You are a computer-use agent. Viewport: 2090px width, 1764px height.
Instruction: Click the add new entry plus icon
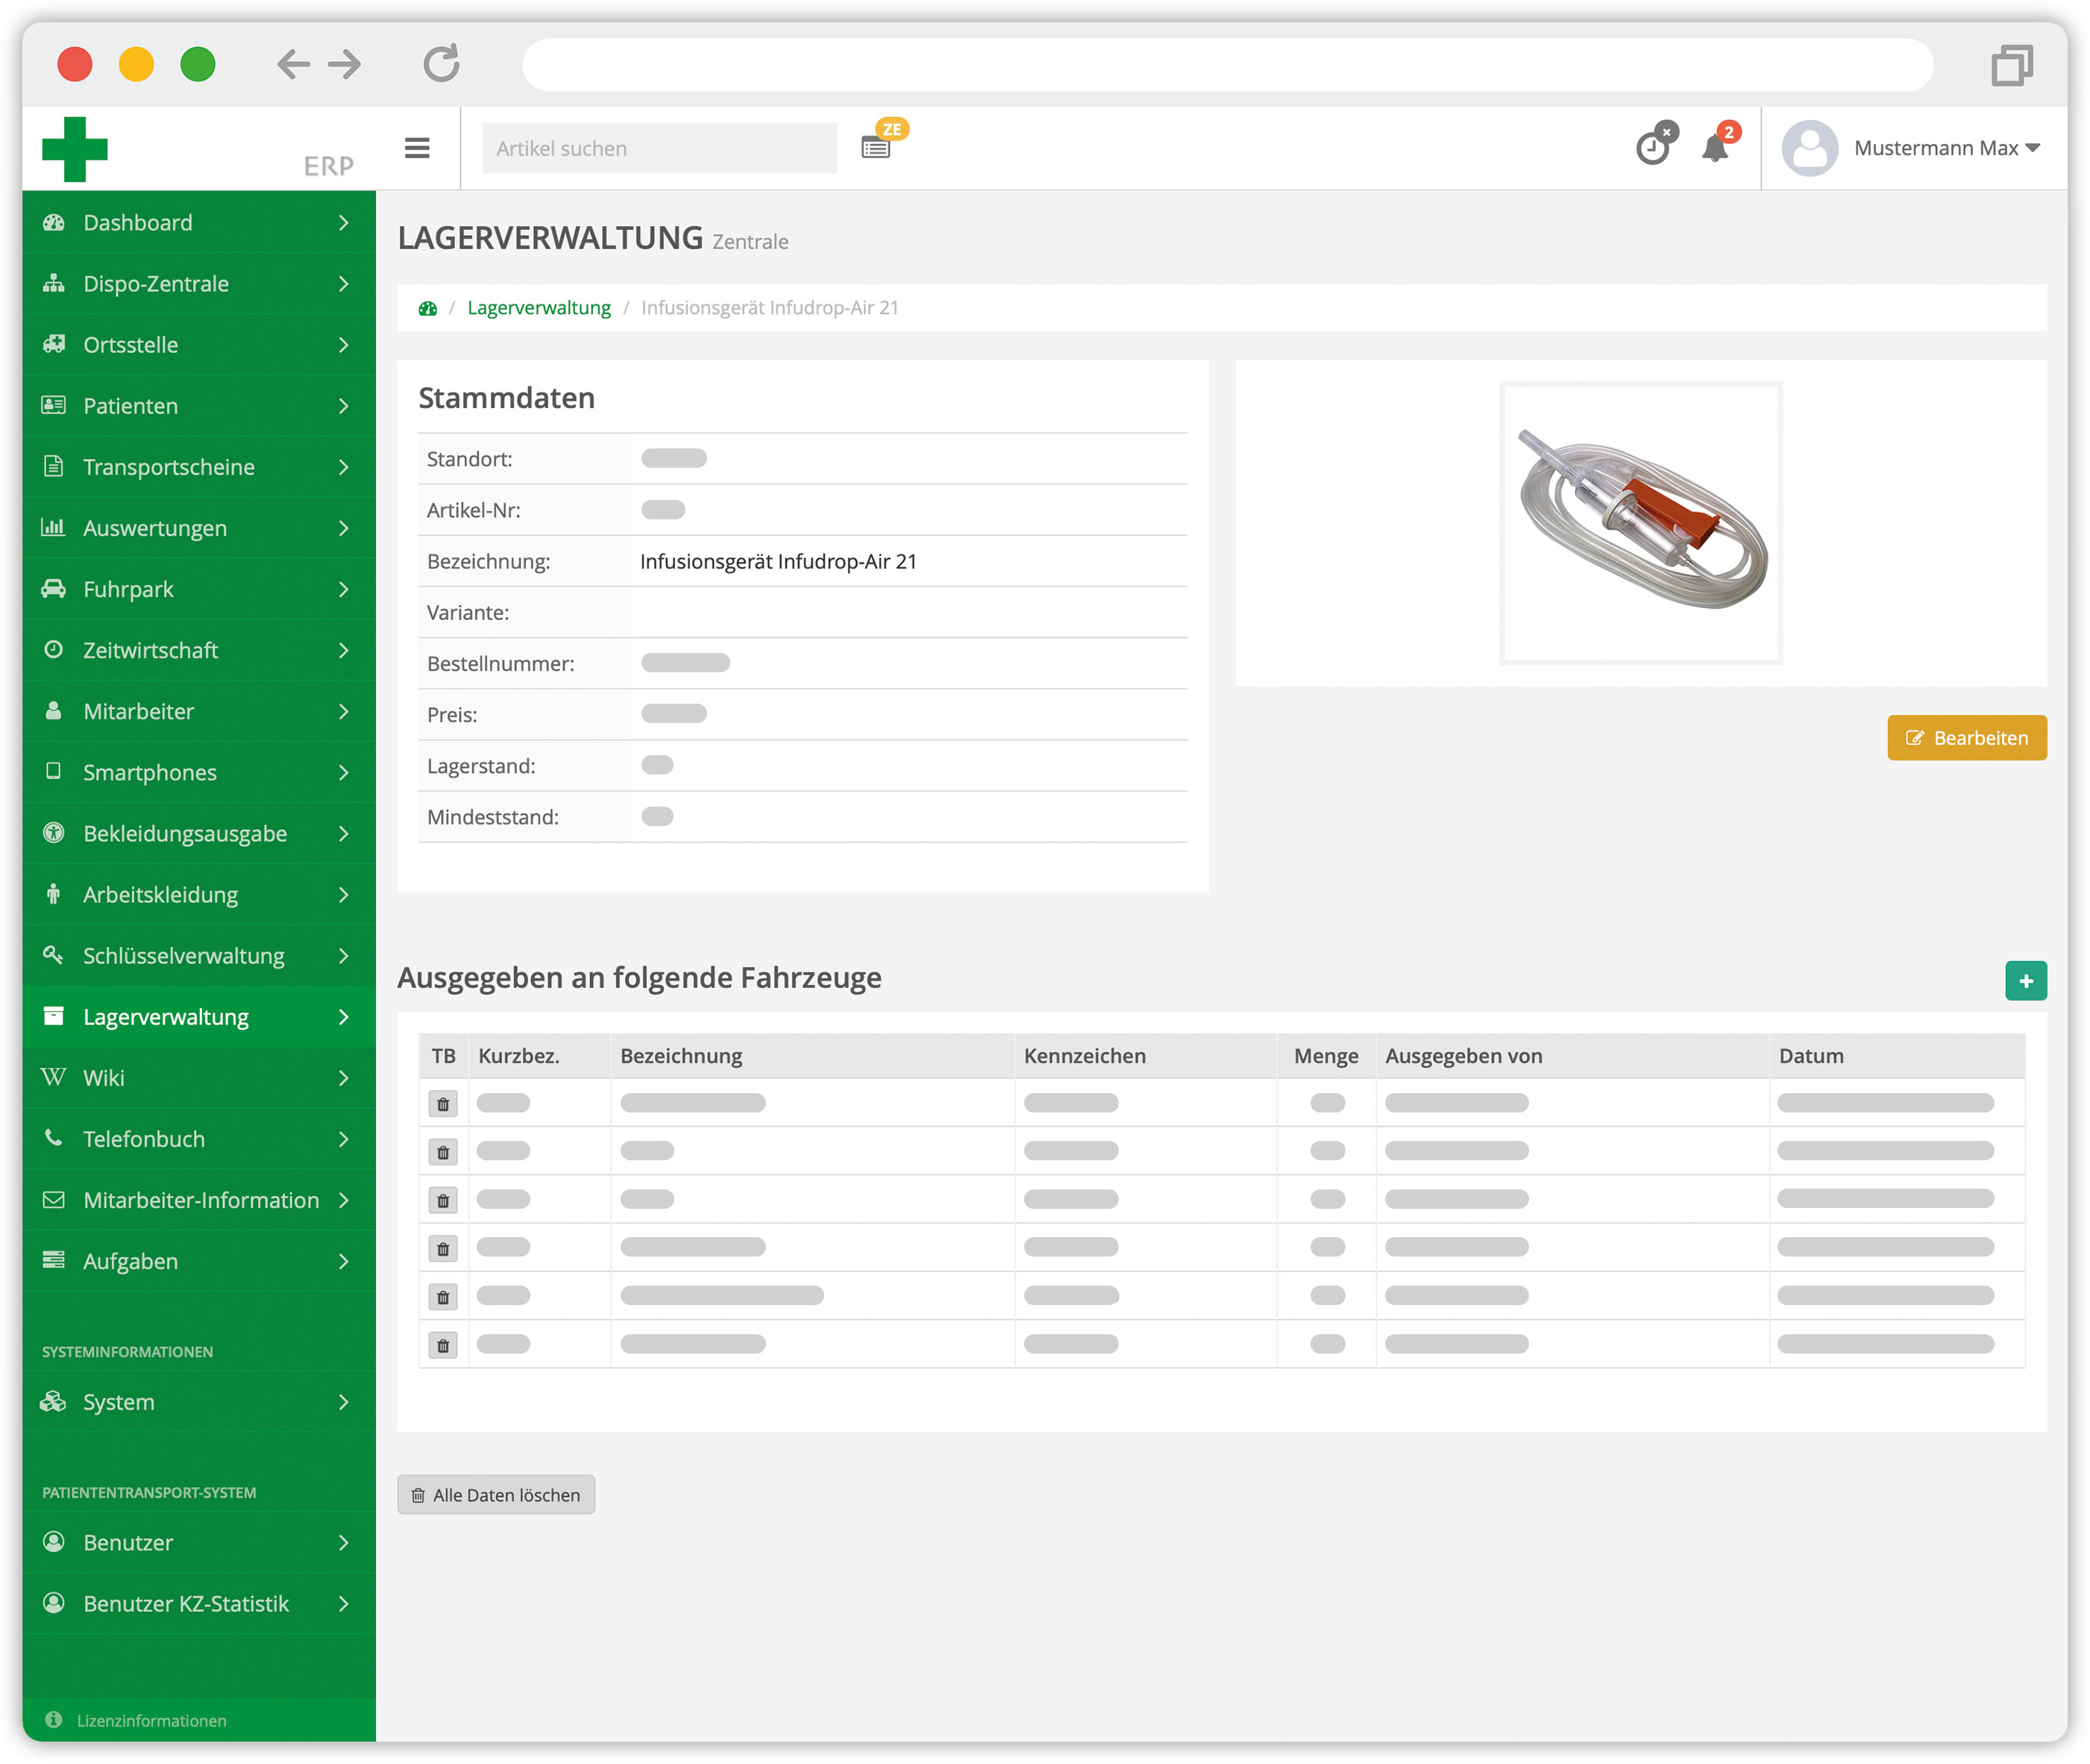[x=2025, y=978]
